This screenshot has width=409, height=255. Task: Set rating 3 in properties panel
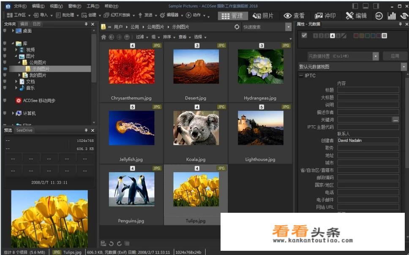327,36
